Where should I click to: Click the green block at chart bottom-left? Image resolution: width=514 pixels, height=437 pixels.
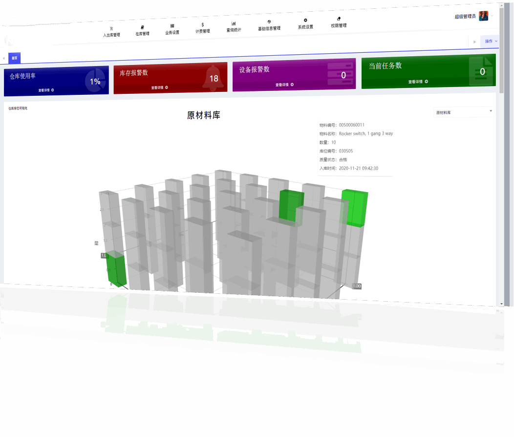tap(117, 269)
